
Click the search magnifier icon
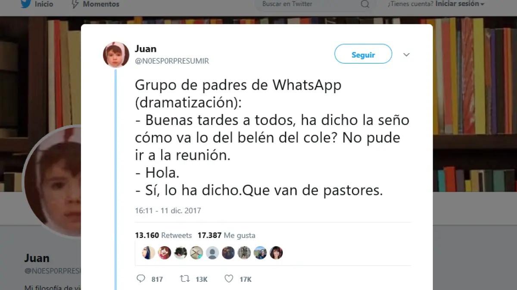tap(365, 4)
